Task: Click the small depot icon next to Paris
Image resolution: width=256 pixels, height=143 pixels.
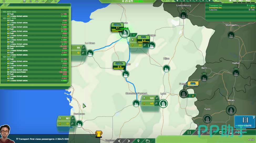Action: pos(134,35)
